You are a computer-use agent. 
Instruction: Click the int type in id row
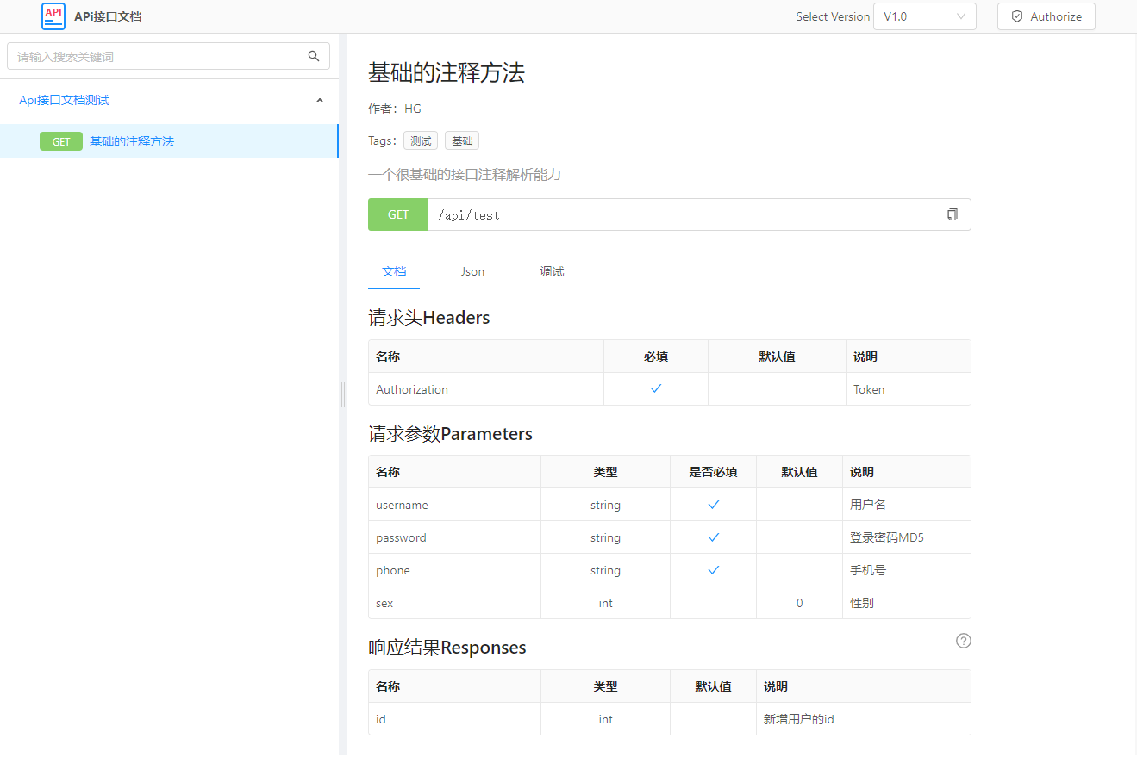(x=605, y=719)
